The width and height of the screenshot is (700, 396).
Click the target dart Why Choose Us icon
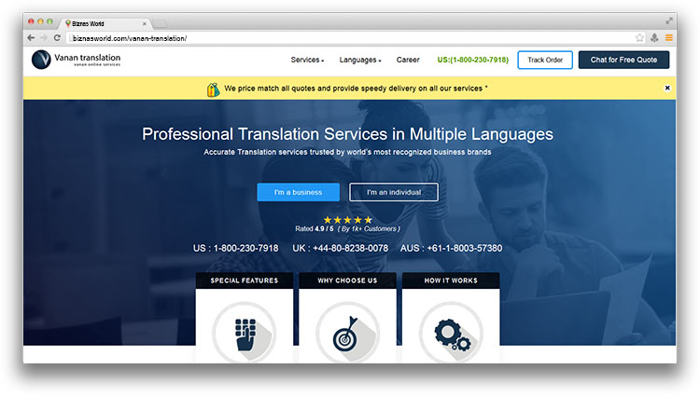[x=347, y=333]
